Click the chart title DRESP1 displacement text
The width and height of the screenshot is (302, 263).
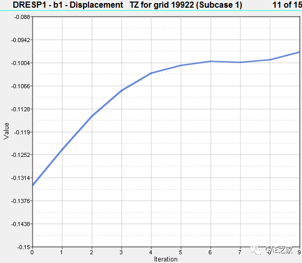127,5
